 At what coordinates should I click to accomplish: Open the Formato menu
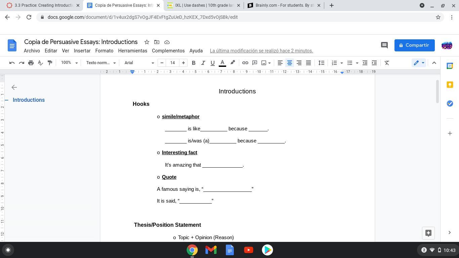pos(104,51)
